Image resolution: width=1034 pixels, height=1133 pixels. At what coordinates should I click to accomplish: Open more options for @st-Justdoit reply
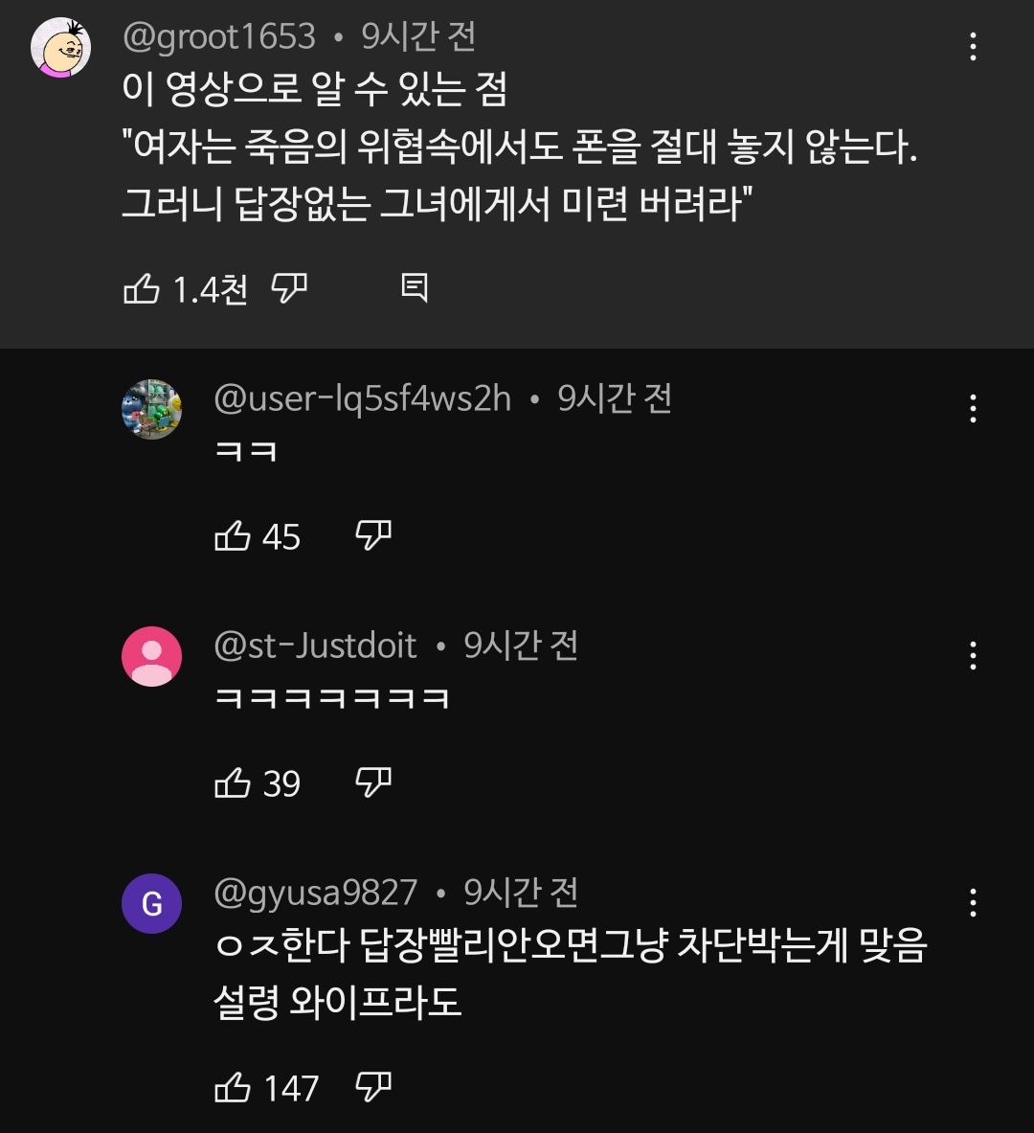tap(973, 655)
